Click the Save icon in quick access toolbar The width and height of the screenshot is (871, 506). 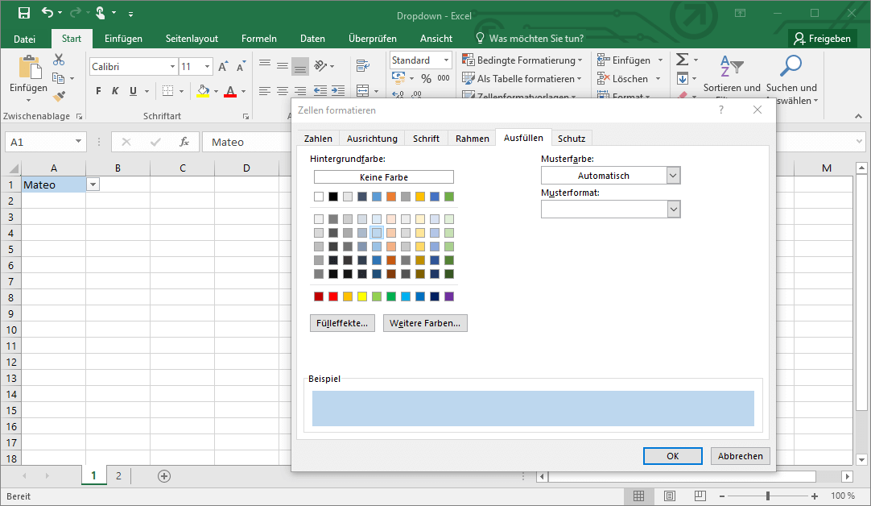tap(23, 13)
